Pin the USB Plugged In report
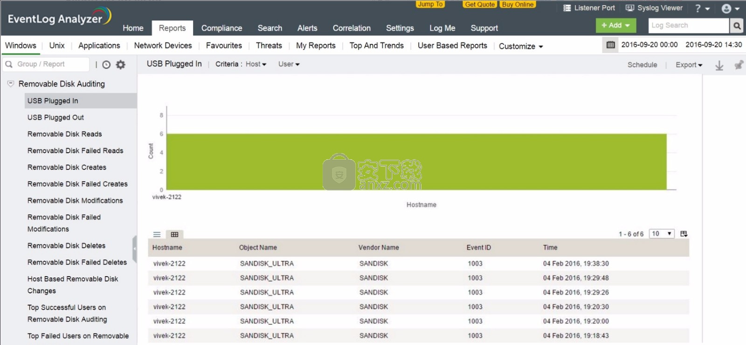This screenshot has width=746, height=345. click(x=739, y=65)
